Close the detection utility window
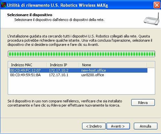Screen dimensions: 161x134 [157, 5]
